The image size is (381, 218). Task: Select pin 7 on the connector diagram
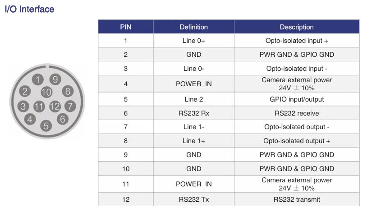[x=70, y=107]
